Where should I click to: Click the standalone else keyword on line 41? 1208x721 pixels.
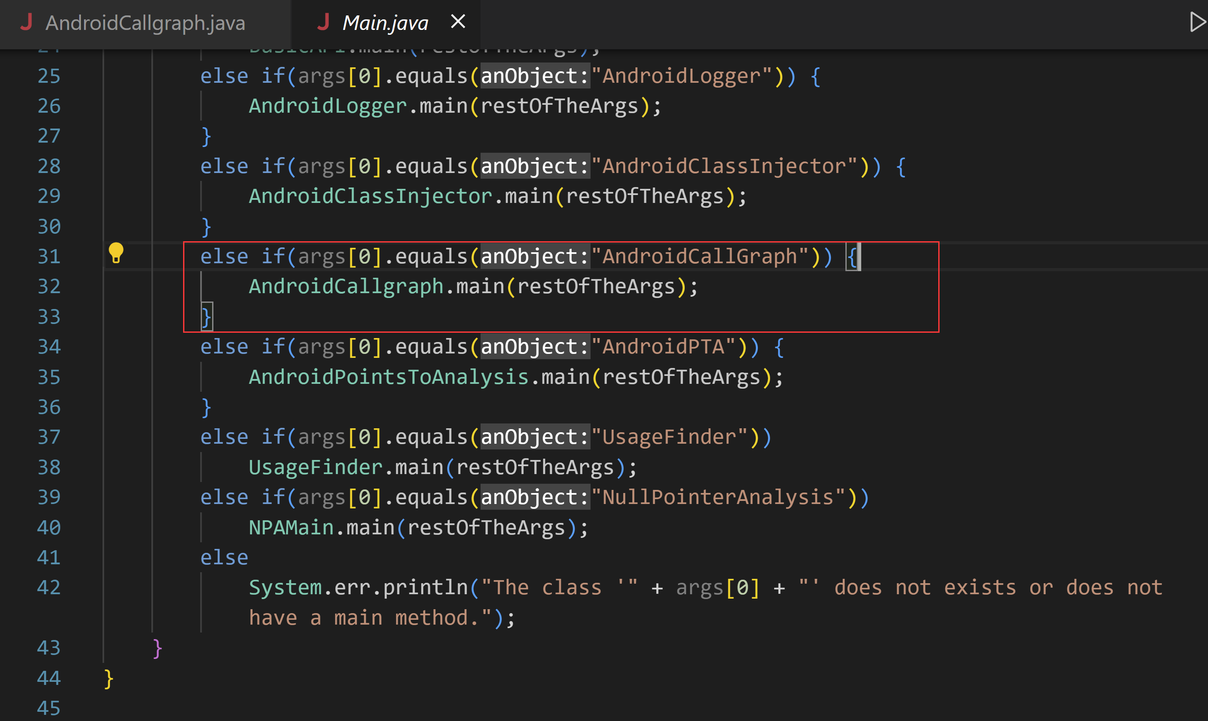click(x=224, y=558)
